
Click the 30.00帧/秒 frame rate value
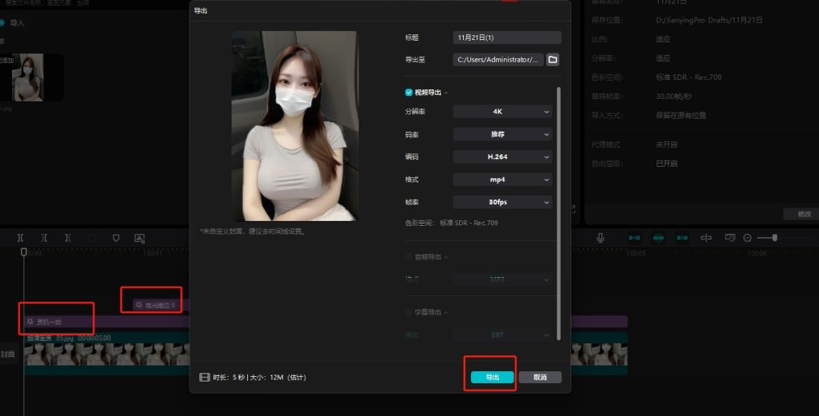[673, 97]
